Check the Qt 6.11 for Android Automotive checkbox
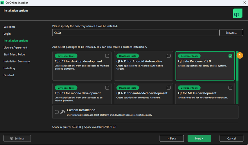Viewport: 248px width, 145px height. click(169, 56)
